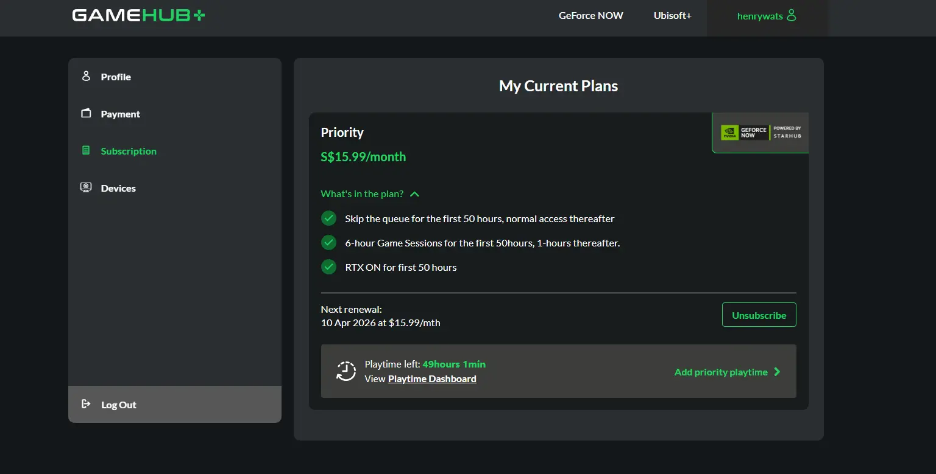Screen dimensions: 936x474
Task: Click the Priority plan title
Action: 342,132
